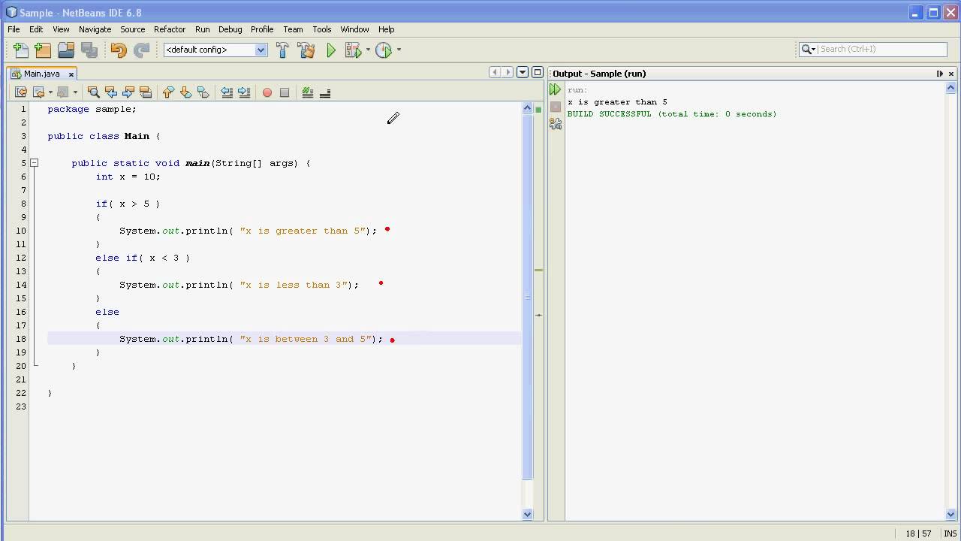The image size is (961, 541).
Task: Click the Search (Ctrl+I) field
Action: pos(881,49)
